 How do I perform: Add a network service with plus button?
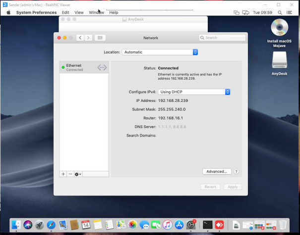(x=63, y=174)
